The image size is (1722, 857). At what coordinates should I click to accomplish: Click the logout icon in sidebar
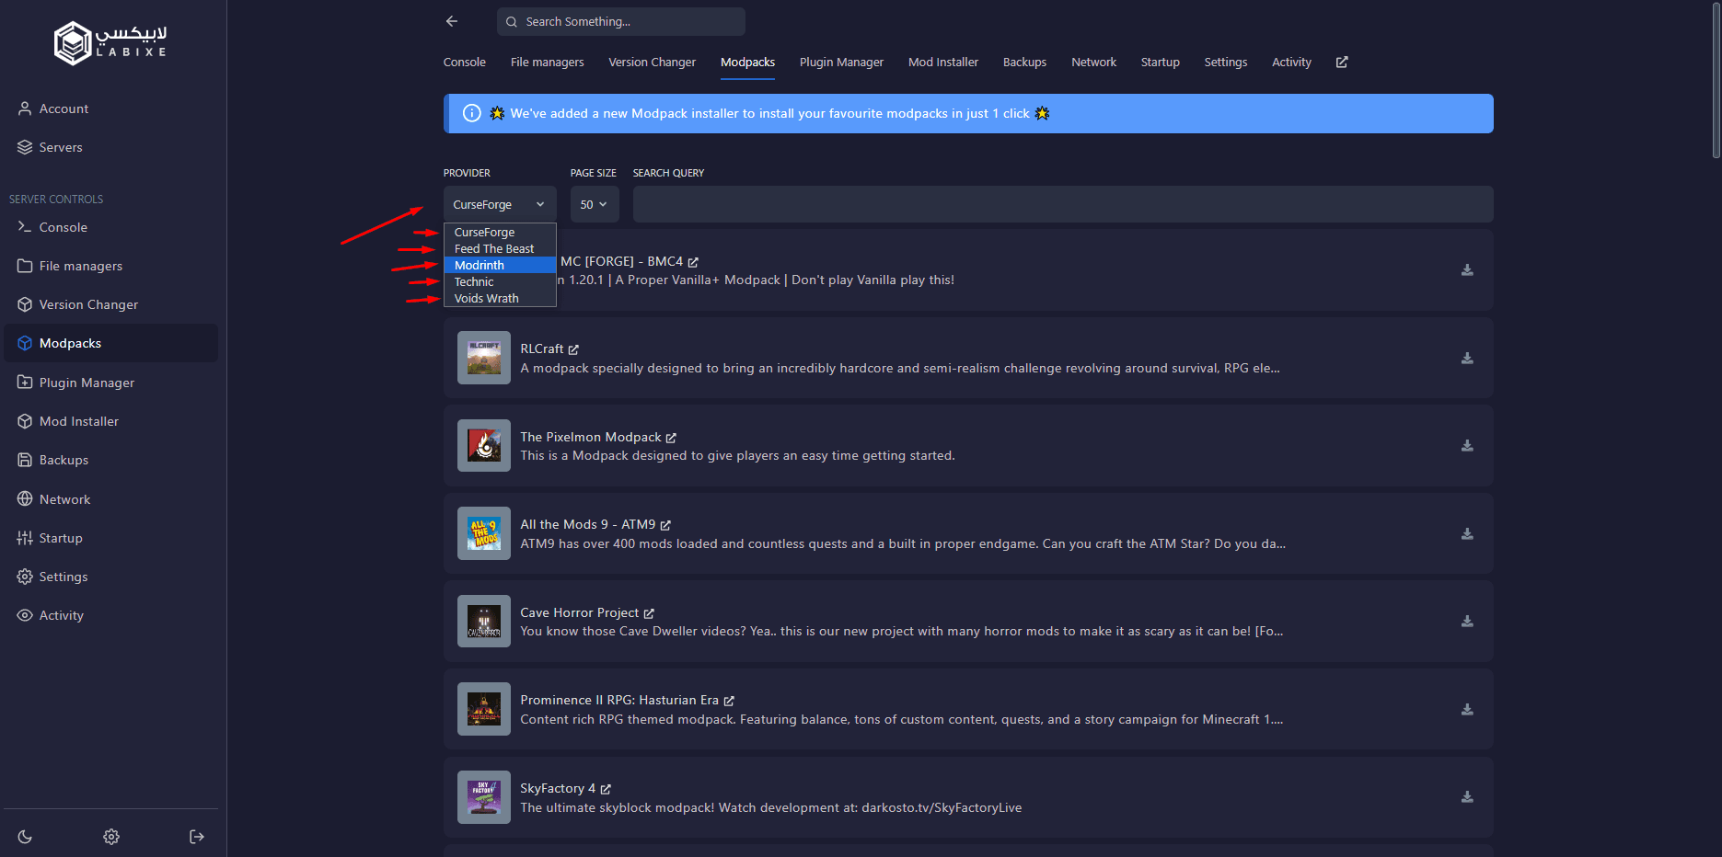pyautogui.click(x=197, y=837)
